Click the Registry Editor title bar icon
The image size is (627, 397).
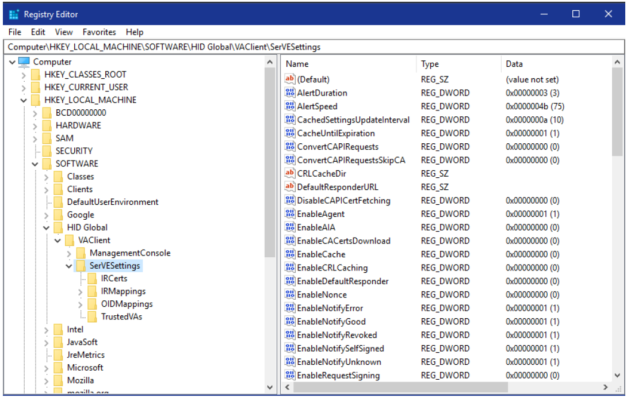point(13,13)
